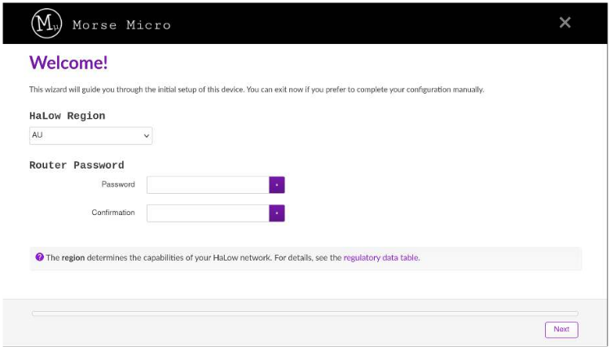This screenshot has height=351, width=611.
Task: Click the Morse Micro header text
Action: (121, 25)
